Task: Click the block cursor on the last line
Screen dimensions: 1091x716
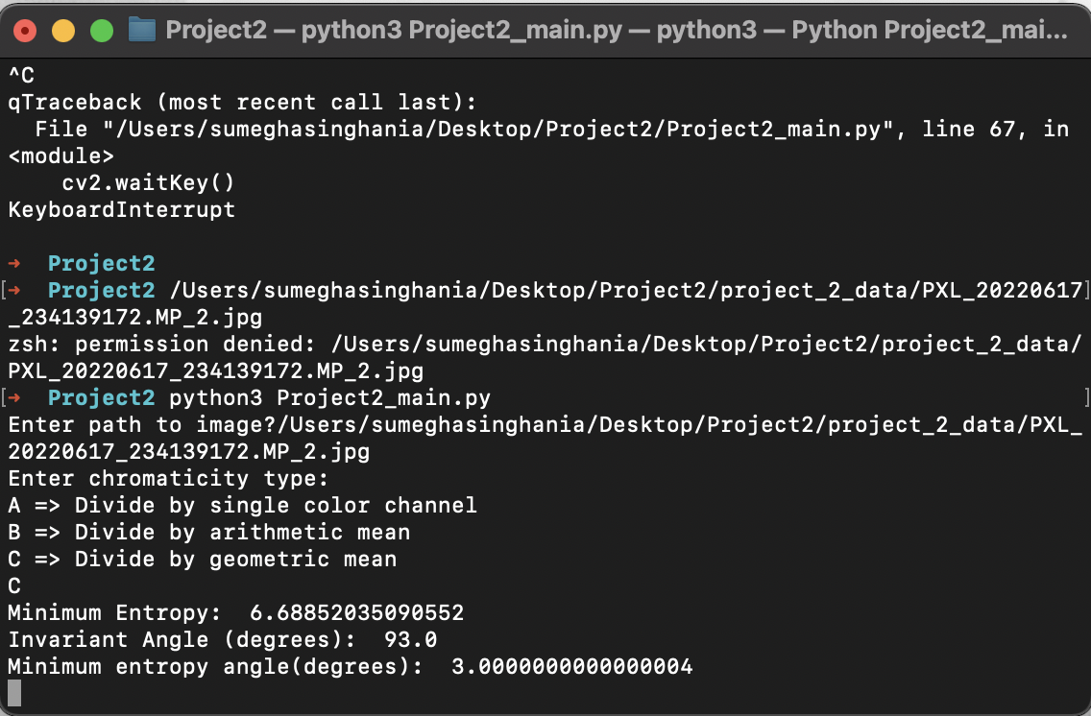Action: pyautogui.click(x=14, y=693)
